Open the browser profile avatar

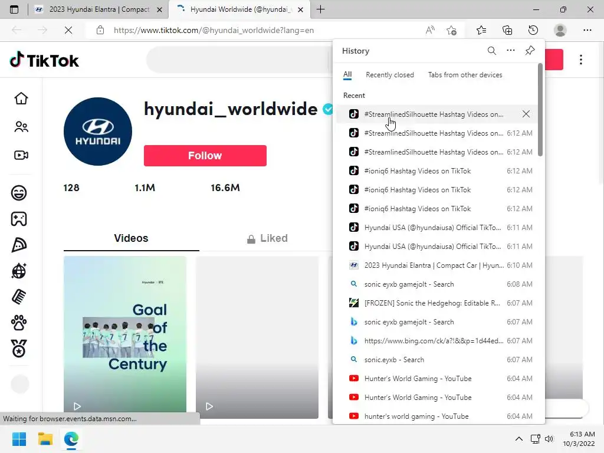pyautogui.click(x=560, y=30)
